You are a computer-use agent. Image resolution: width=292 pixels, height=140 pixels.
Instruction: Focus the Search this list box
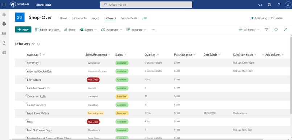(146, 5)
